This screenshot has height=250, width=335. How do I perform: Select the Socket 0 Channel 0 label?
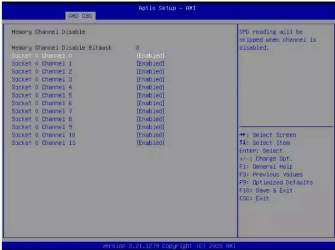click(42, 56)
